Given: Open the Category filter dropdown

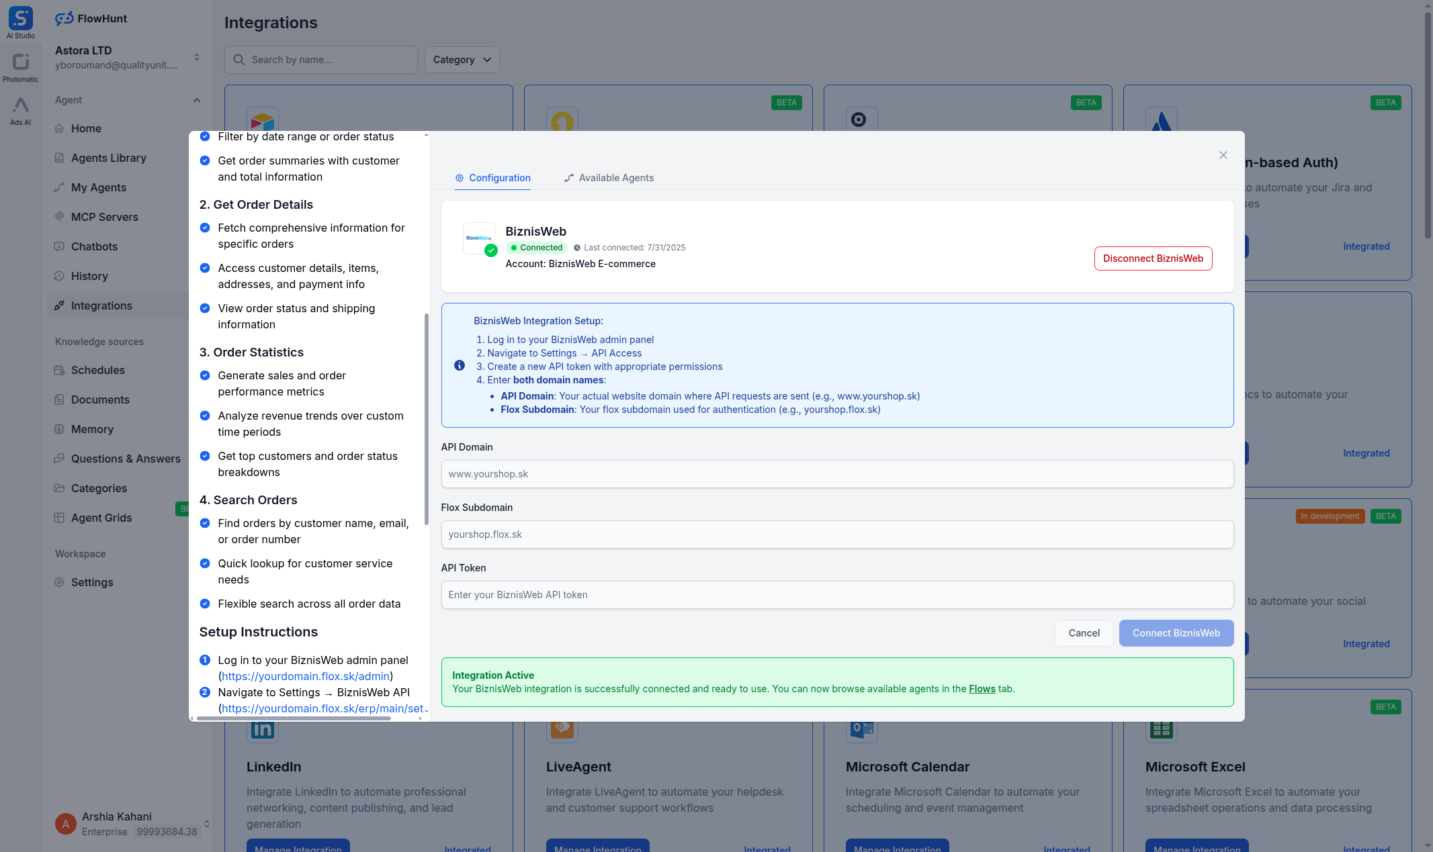Looking at the screenshot, I should pos(462,60).
